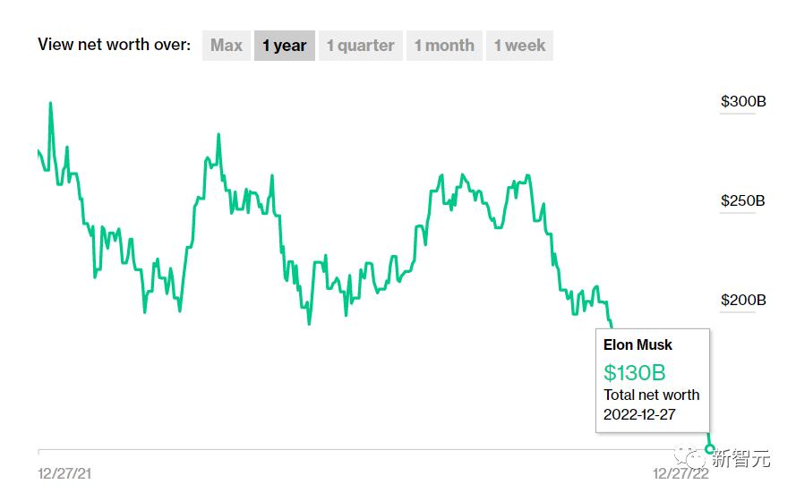Screen dimensions: 796x493
Task: Choose the 1 month range
Action: (444, 46)
